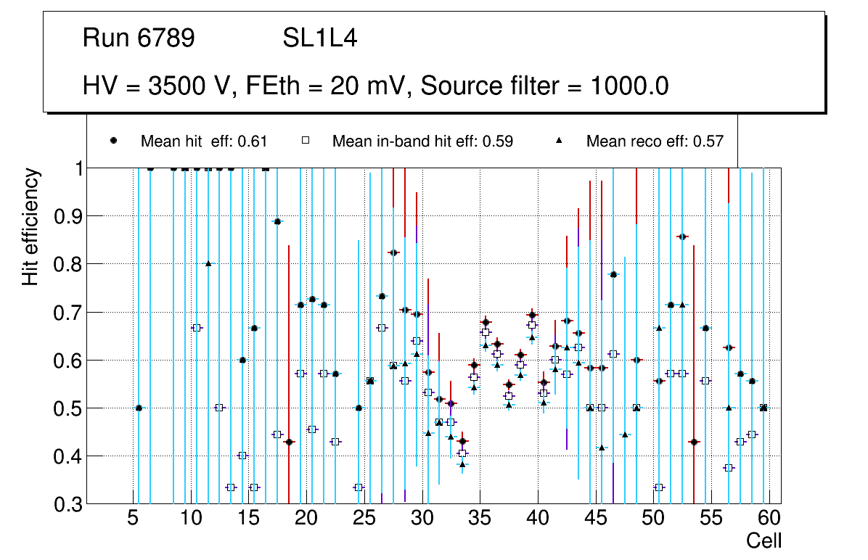Click the 'Hit efficiency' y-axis title
The height and width of the screenshot is (560, 868).
(30, 227)
